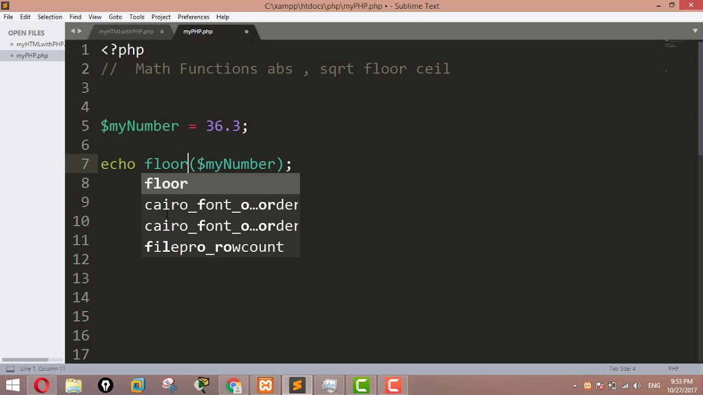Choose first 'cairo_font_o…order' suggestion
The height and width of the screenshot is (395, 703).
(x=221, y=205)
